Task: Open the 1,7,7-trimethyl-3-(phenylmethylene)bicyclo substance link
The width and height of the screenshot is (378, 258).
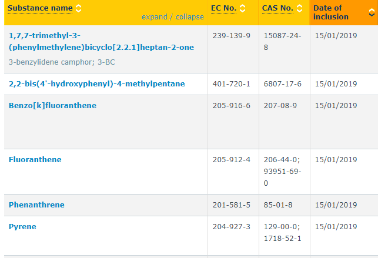Action: point(101,41)
